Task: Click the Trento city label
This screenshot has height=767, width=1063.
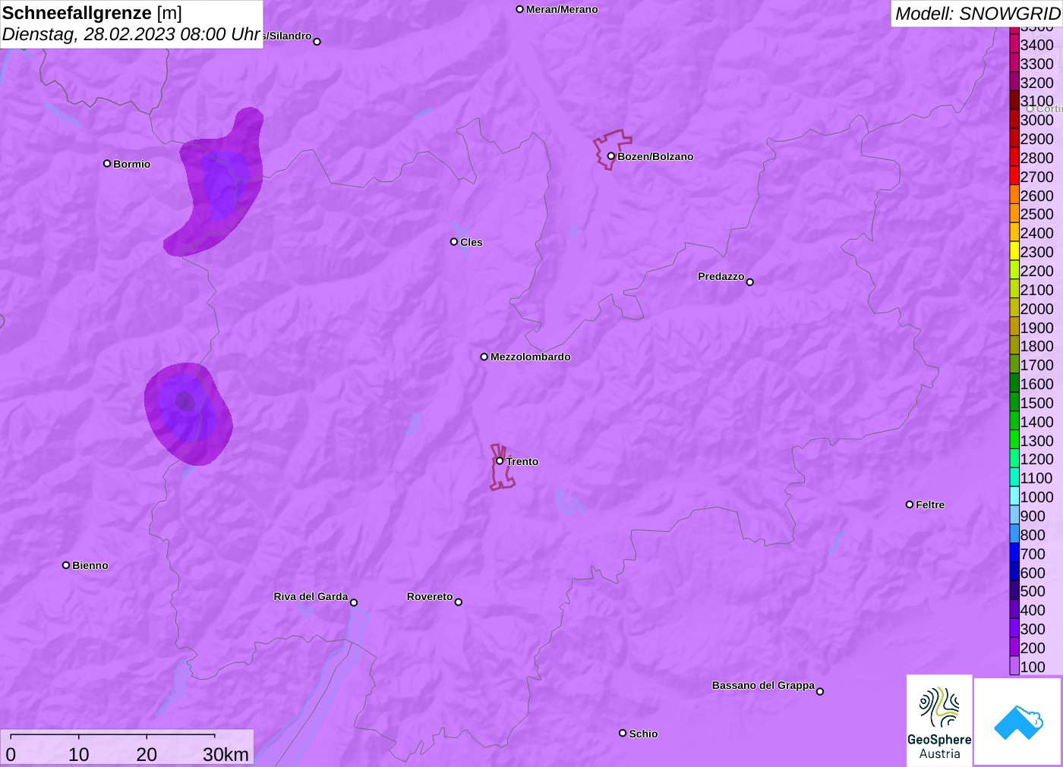Action: pos(522,461)
